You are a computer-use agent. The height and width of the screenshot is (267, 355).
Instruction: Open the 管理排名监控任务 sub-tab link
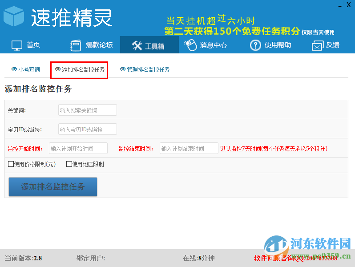148,69
